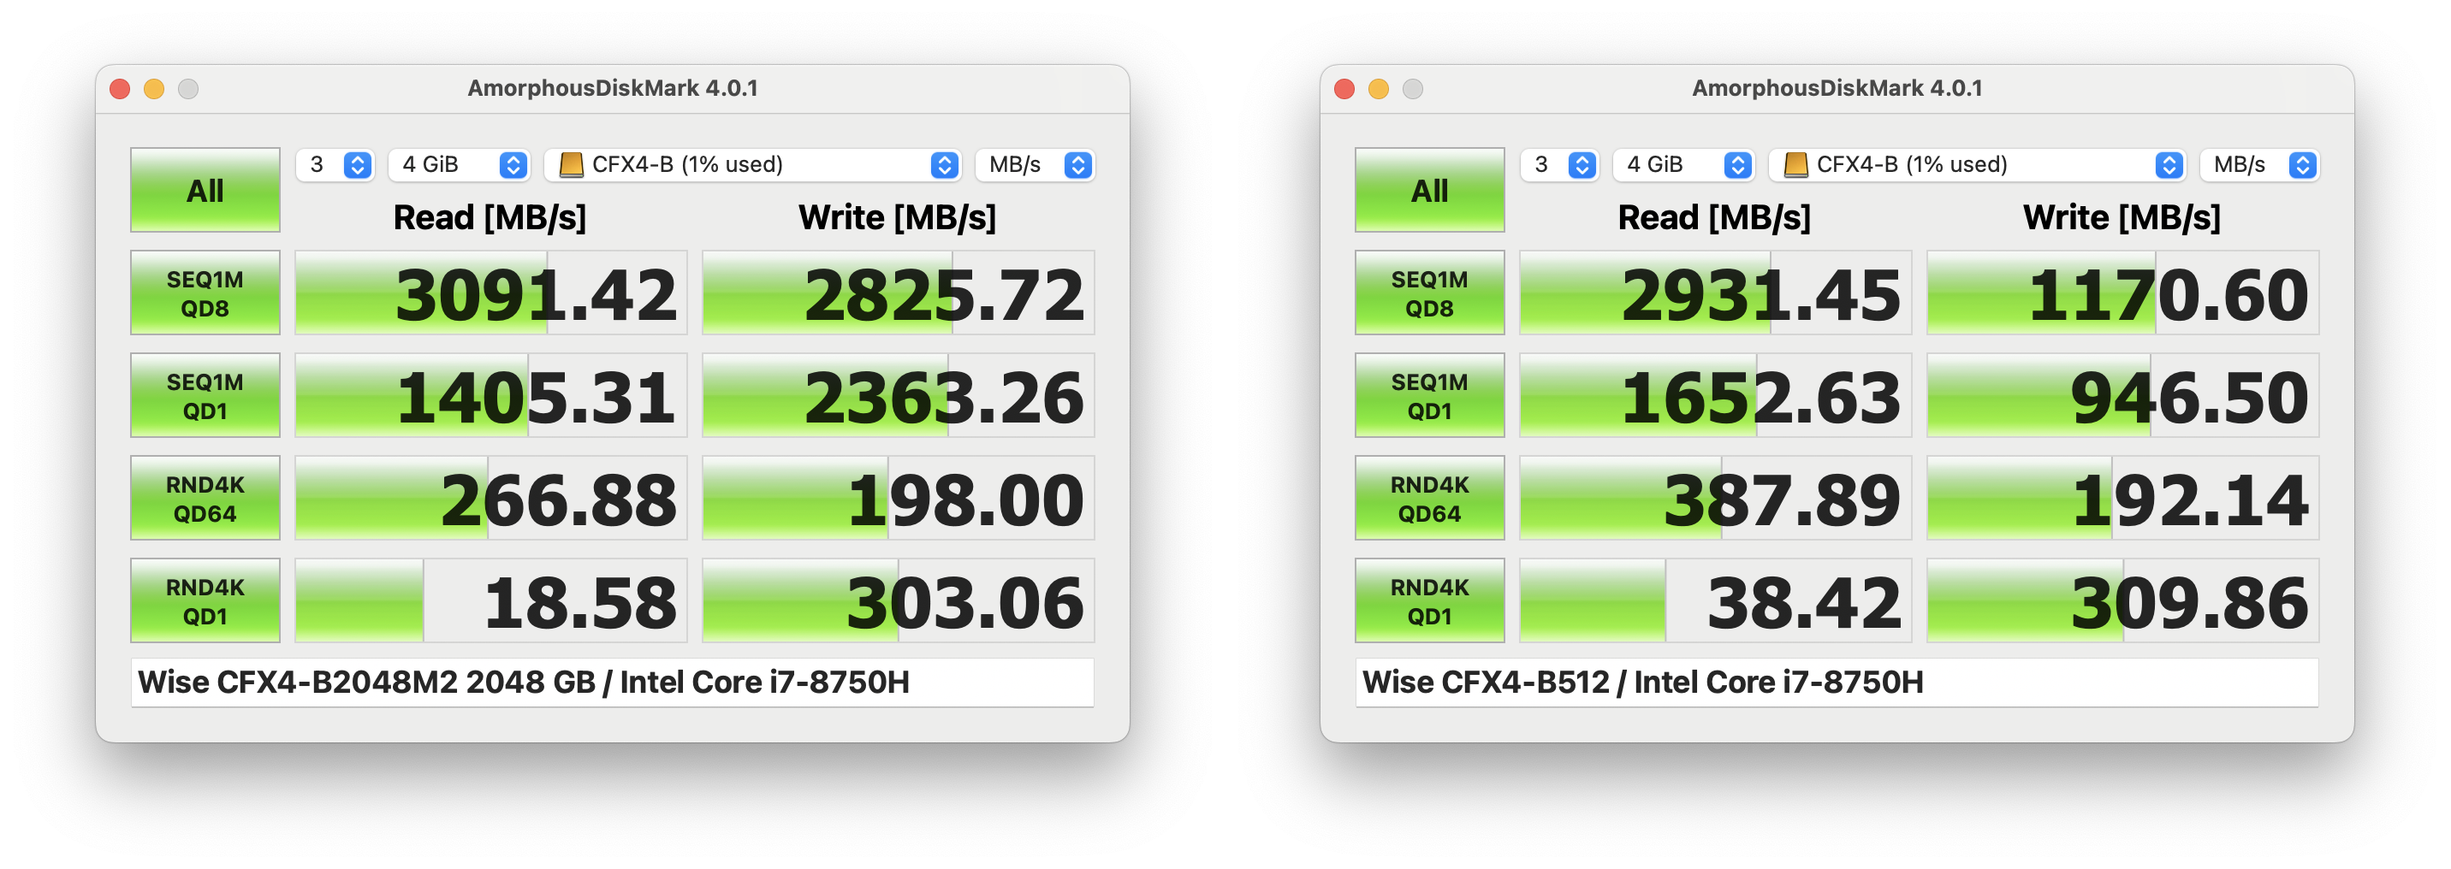Close the right AmorphousDiskMark window
The image size is (2451, 869).
click(x=1344, y=88)
